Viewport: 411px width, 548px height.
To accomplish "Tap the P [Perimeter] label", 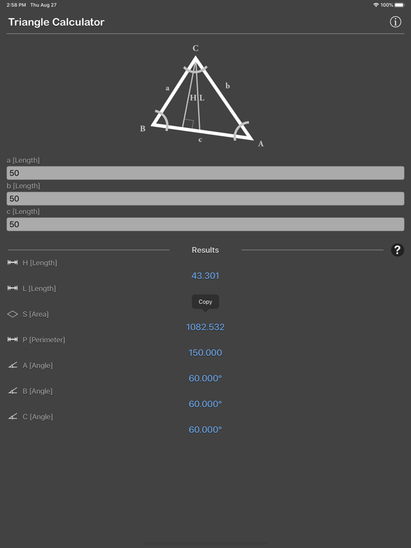I will (43, 340).
